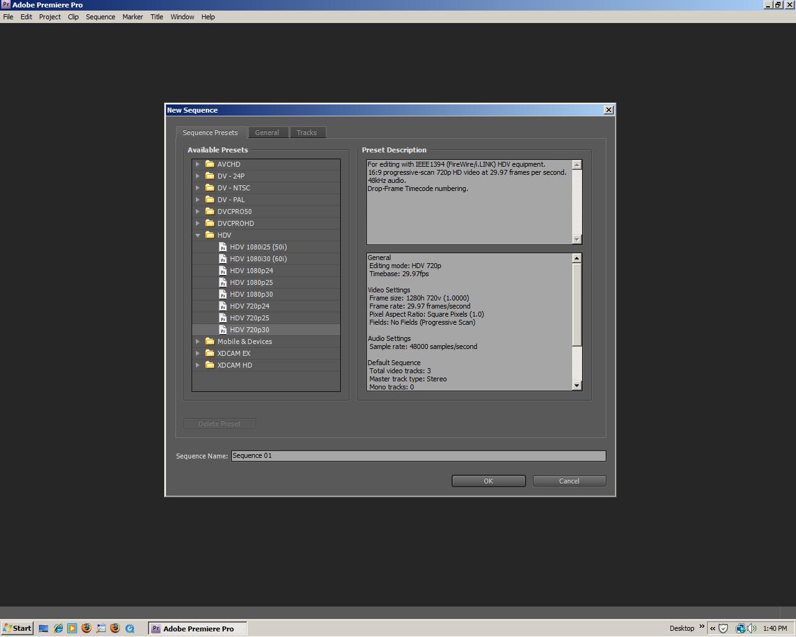Expand the DVCPROHD folder arrow

(x=198, y=223)
